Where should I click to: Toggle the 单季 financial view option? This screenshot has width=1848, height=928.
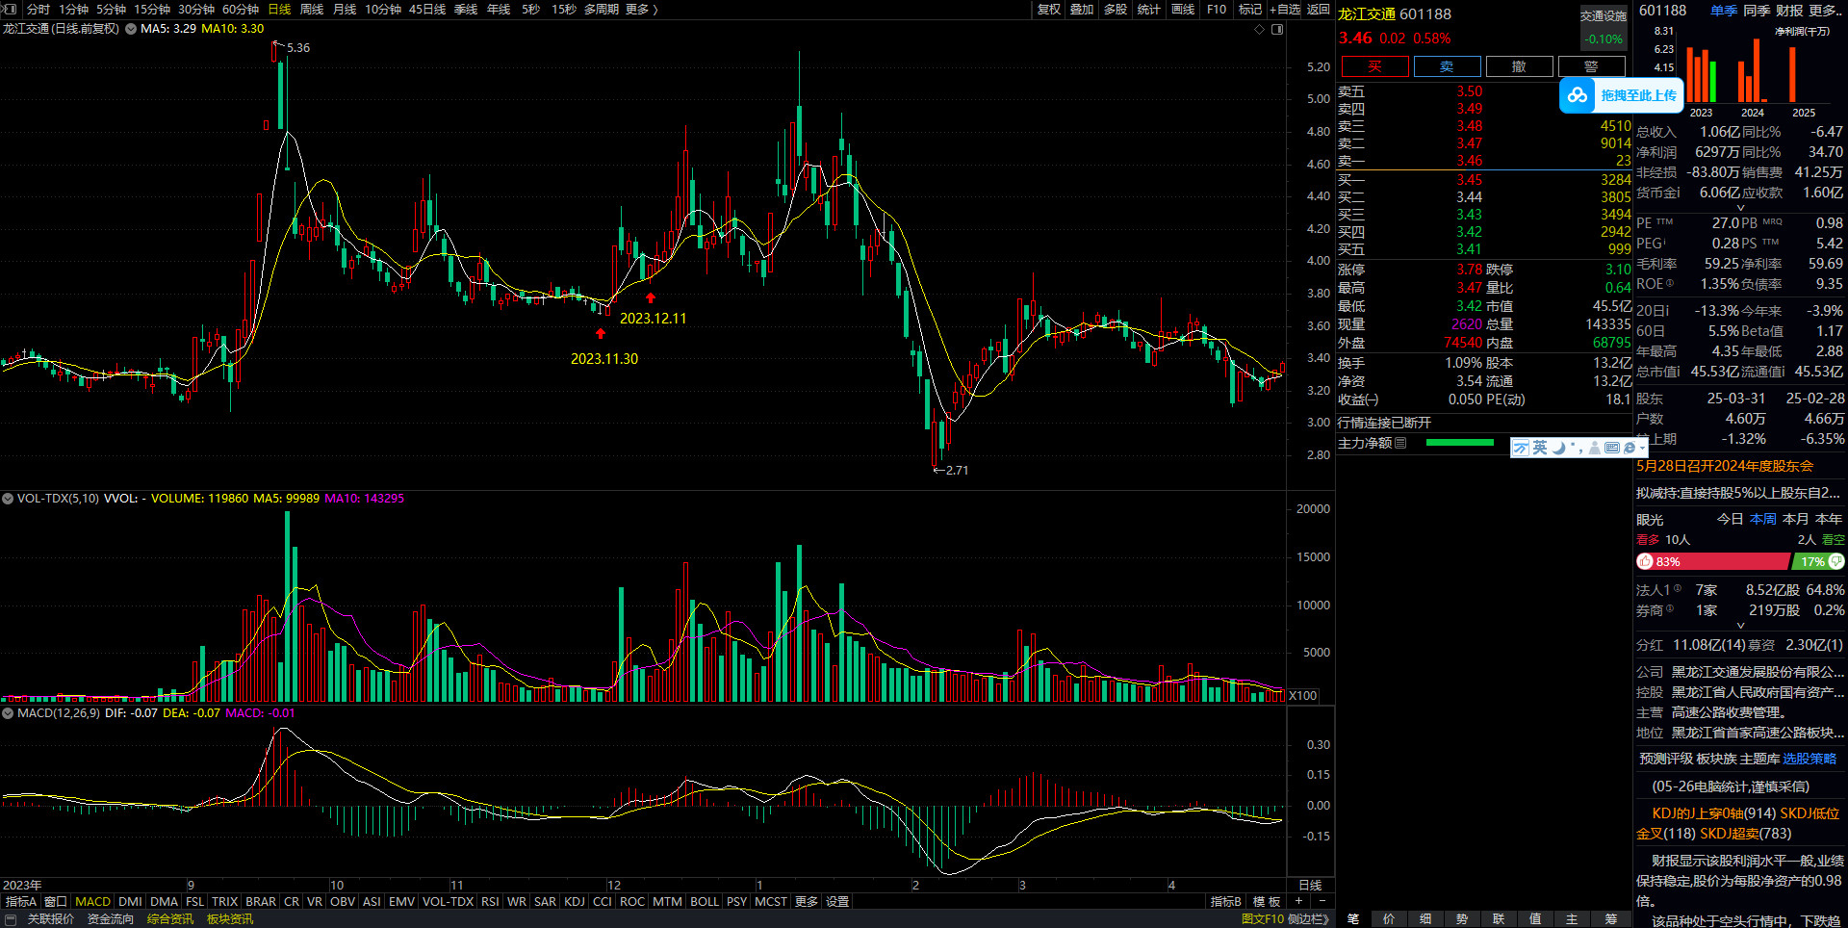point(1723,10)
